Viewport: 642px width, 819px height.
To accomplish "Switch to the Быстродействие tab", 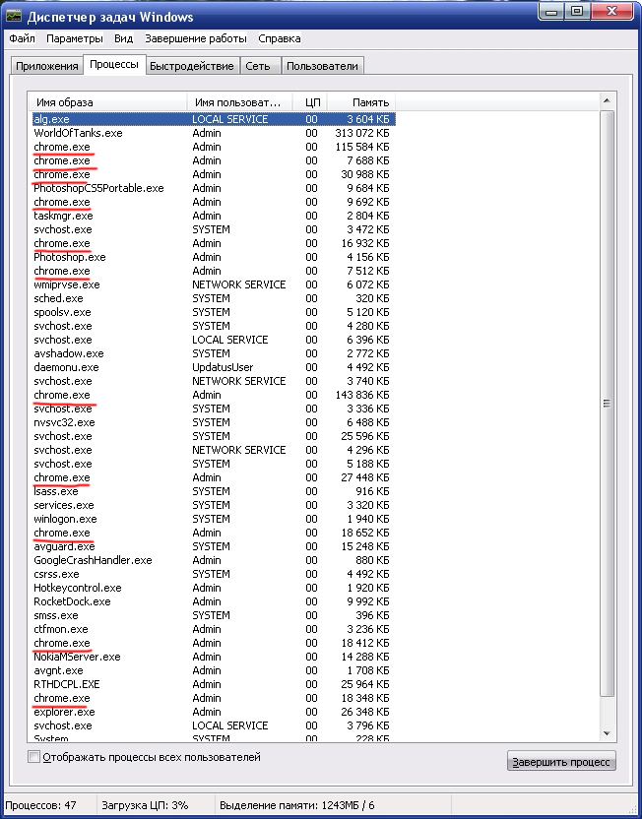I will click(x=192, y=66).
